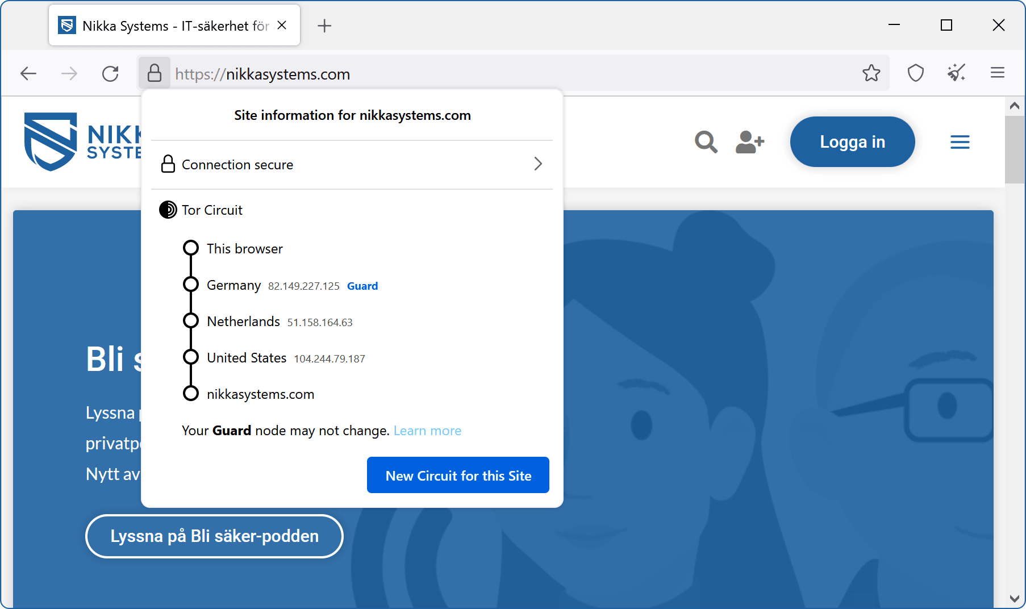Open the browser application menu
Image resolution: width=1026 pixels, height=609 pixels.
point(998,73)
